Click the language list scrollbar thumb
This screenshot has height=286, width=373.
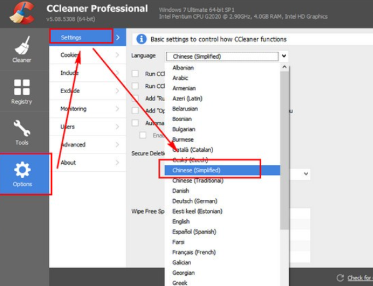tap(284, 150)
